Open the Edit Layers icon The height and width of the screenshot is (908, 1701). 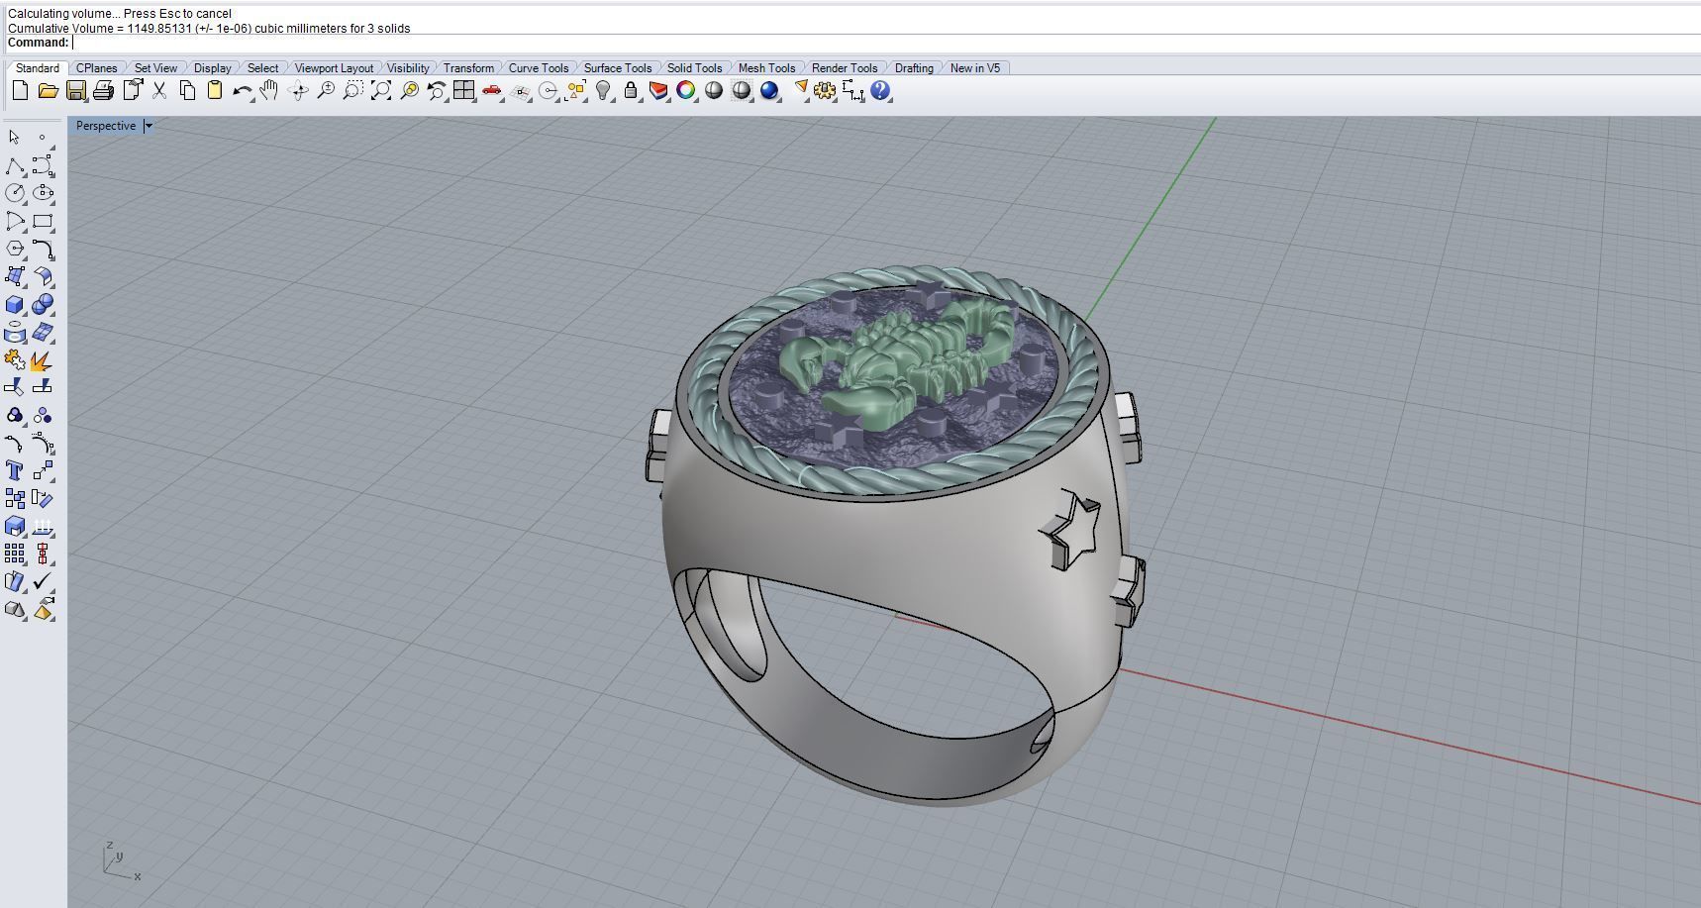click(657, 91)
